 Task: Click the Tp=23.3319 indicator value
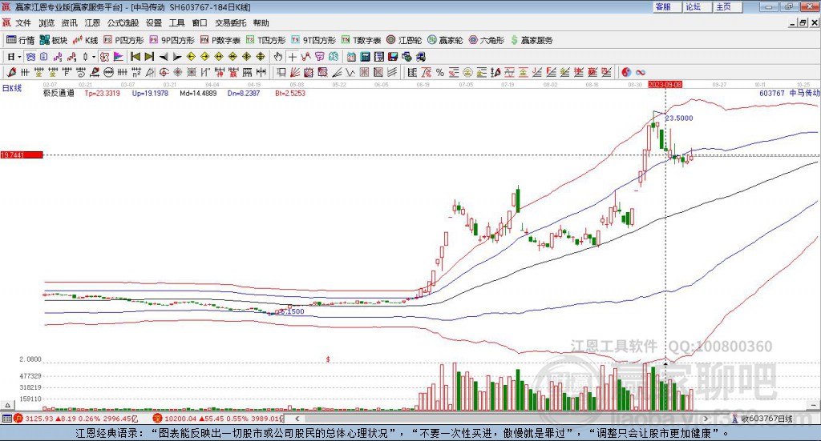(102, 93)
